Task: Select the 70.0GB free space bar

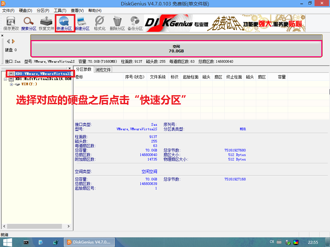Action: click(x=176, y=49)
